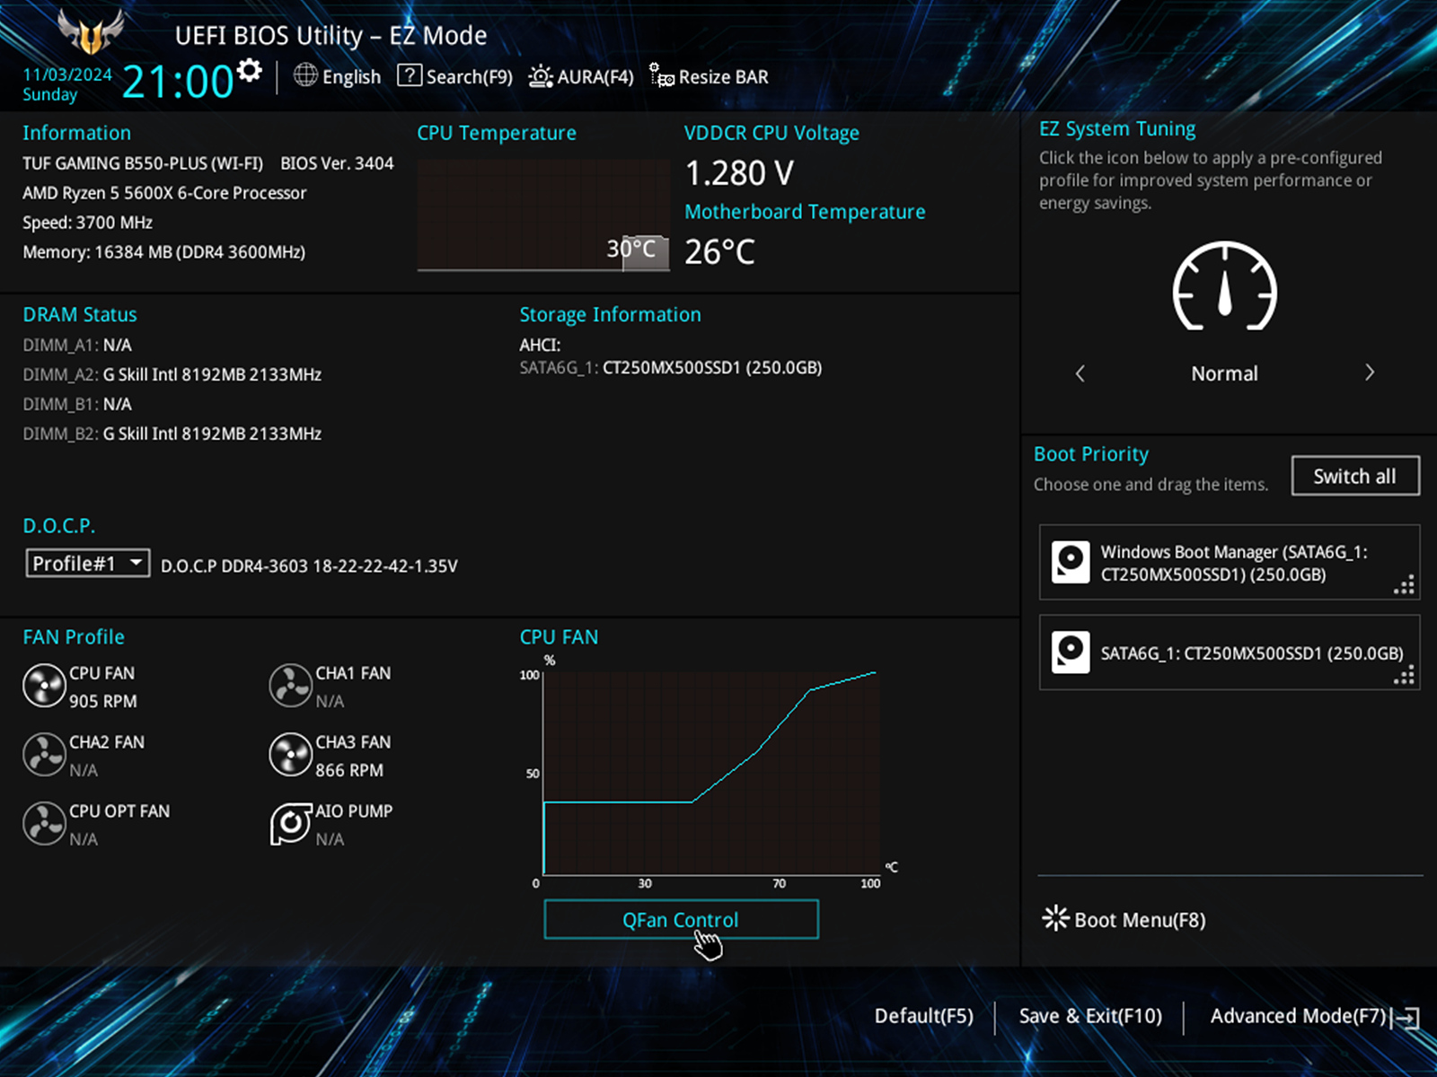Select the AIO PUMP icon
The width and height of the screenshot is (1437, 1077).
[x=290, y=824]
